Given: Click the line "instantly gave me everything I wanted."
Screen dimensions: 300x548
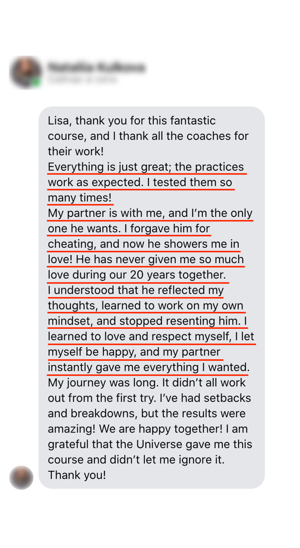Looking at the screenshot, I should coord(149,367).
